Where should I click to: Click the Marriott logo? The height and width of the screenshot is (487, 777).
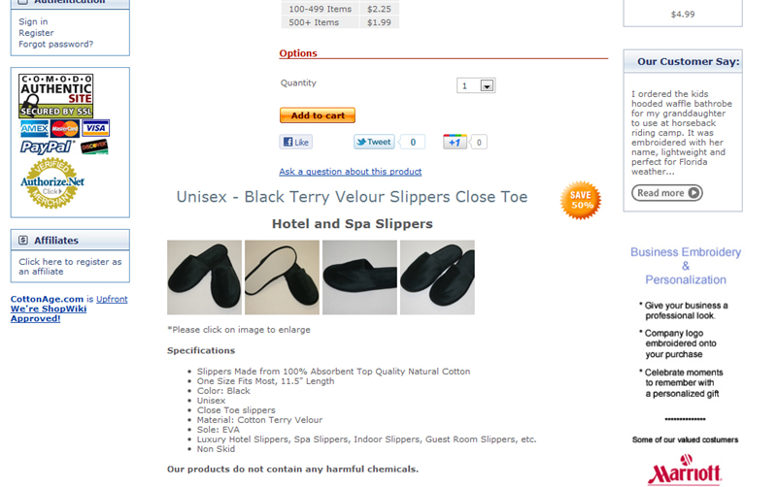pos(685,470)
